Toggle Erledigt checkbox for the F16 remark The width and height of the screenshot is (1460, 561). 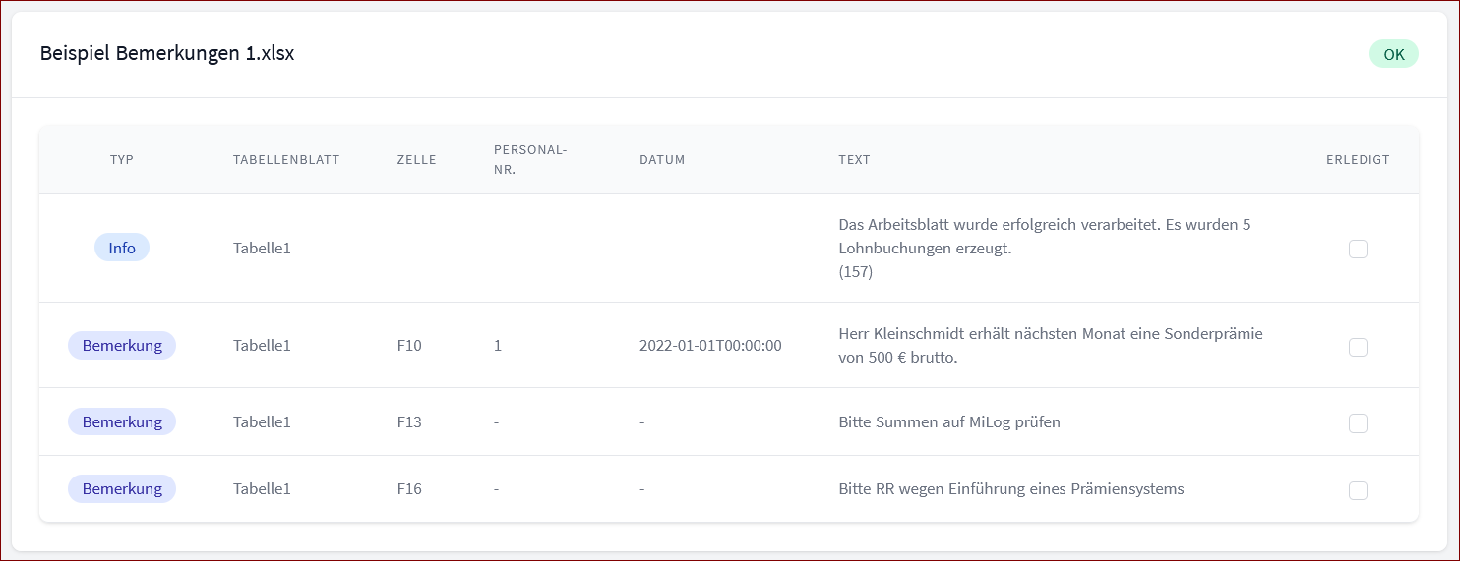(1358, 490)
